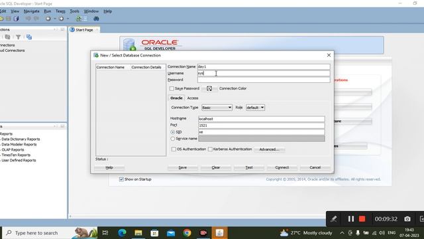This screenshot has width=424, height=239.
Task: Click the Port field containing 1521
Action: coord(262,125)
